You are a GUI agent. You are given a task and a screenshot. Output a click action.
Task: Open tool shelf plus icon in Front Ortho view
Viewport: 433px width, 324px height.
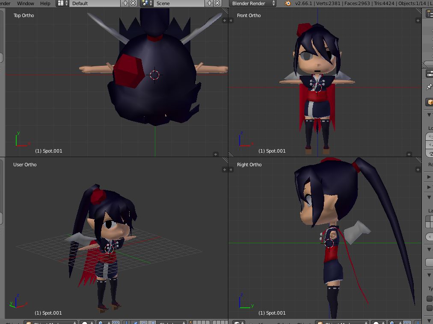click(231, 21)
